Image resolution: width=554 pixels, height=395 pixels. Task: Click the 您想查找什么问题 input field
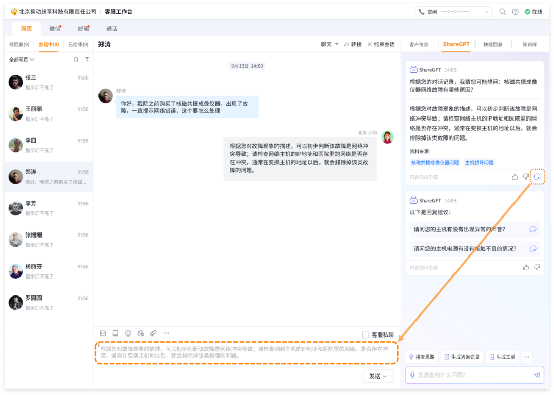(x=474, y=375)
